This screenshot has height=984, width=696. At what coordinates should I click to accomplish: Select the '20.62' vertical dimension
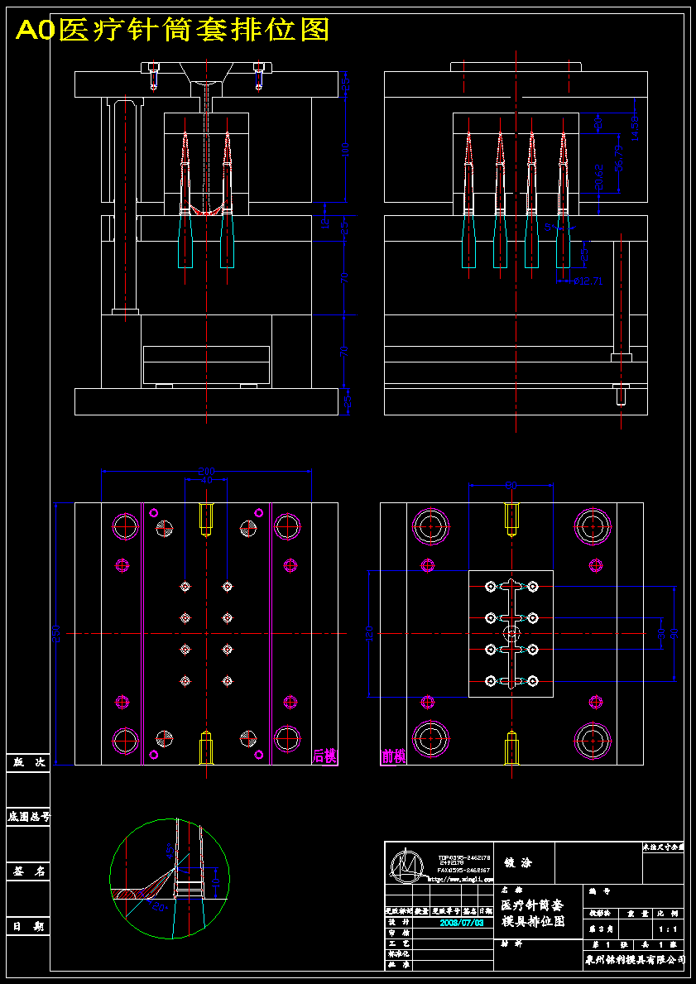tap(599, 178)
